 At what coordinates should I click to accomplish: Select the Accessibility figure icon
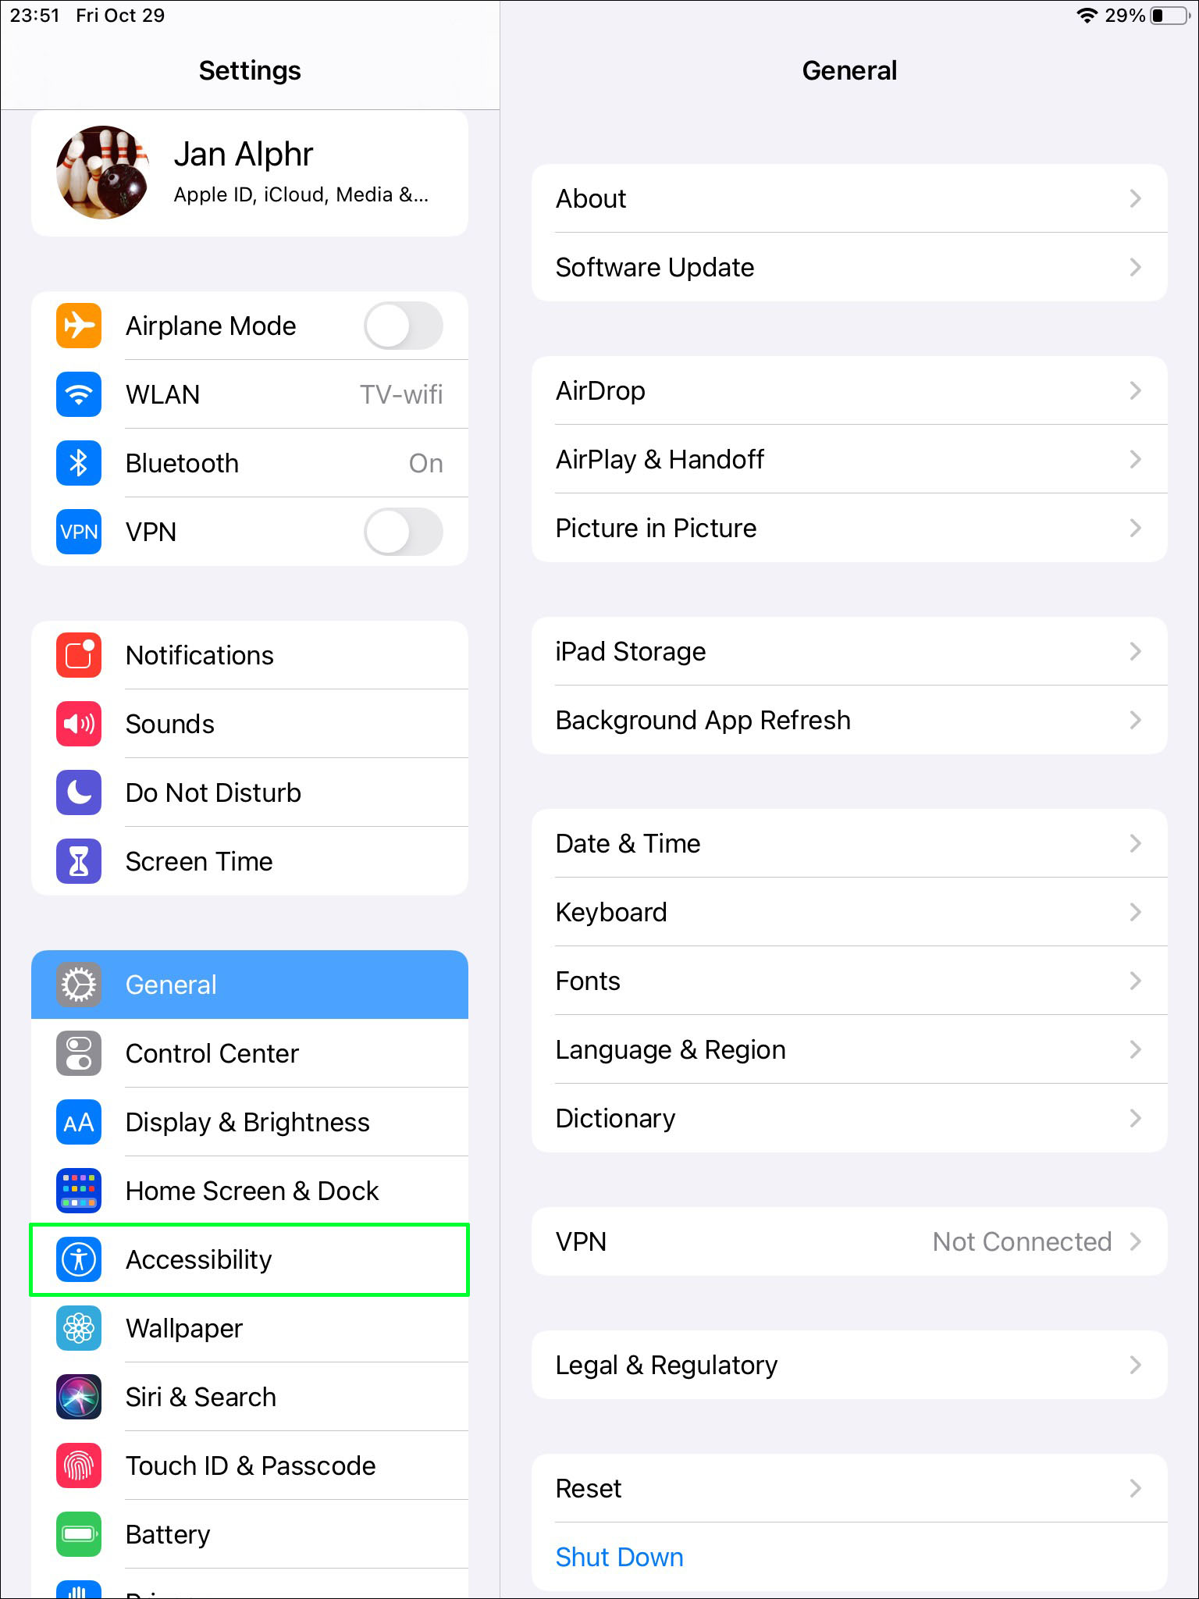79,1259
